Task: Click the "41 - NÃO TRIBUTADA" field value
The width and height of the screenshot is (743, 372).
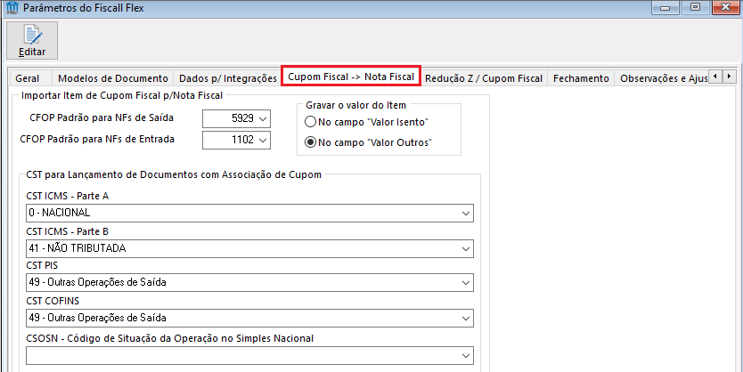Action: click(78, 248)
